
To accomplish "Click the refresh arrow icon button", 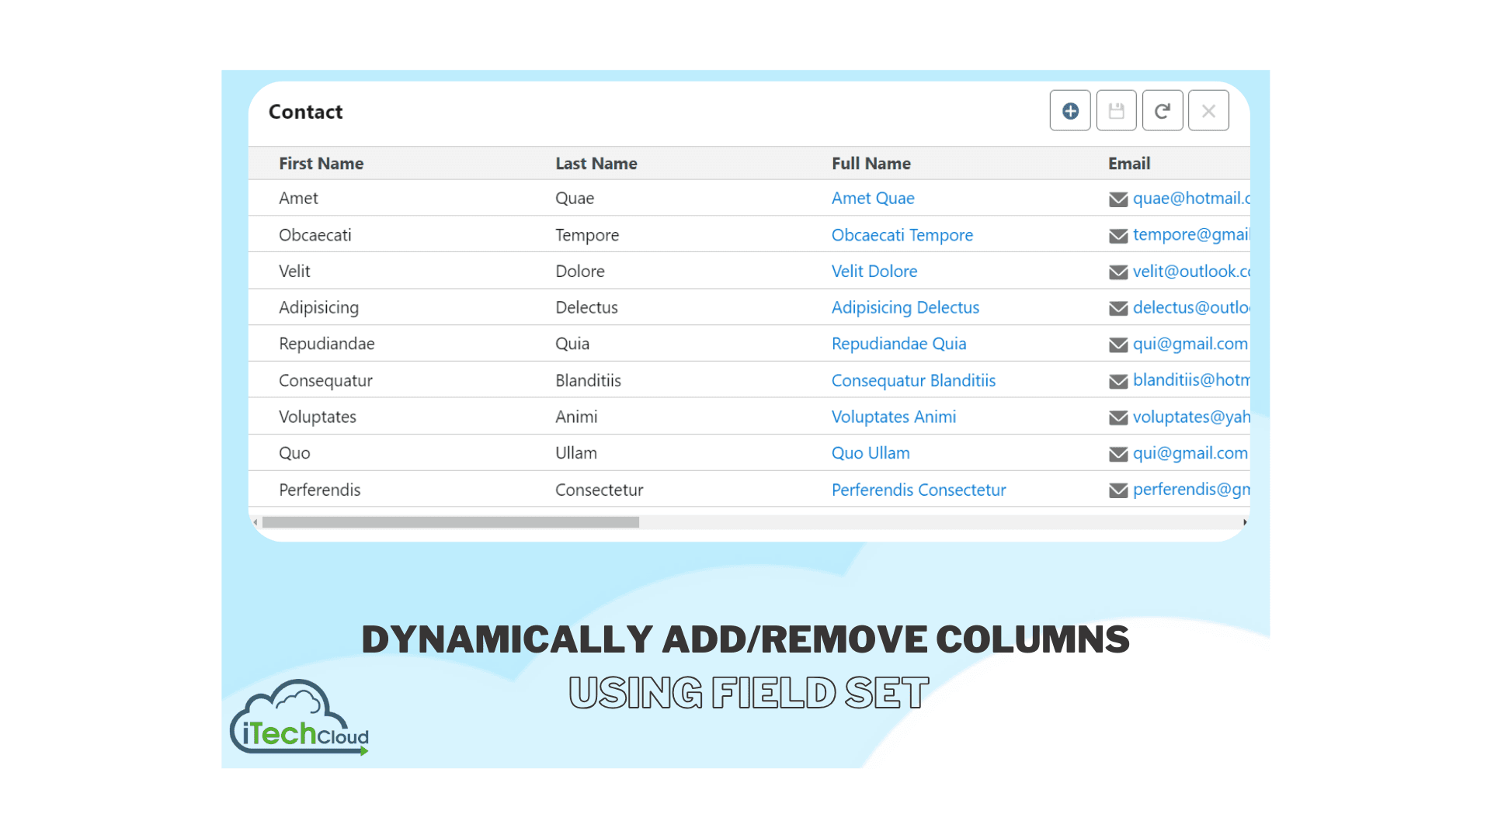I will 1163,111.
